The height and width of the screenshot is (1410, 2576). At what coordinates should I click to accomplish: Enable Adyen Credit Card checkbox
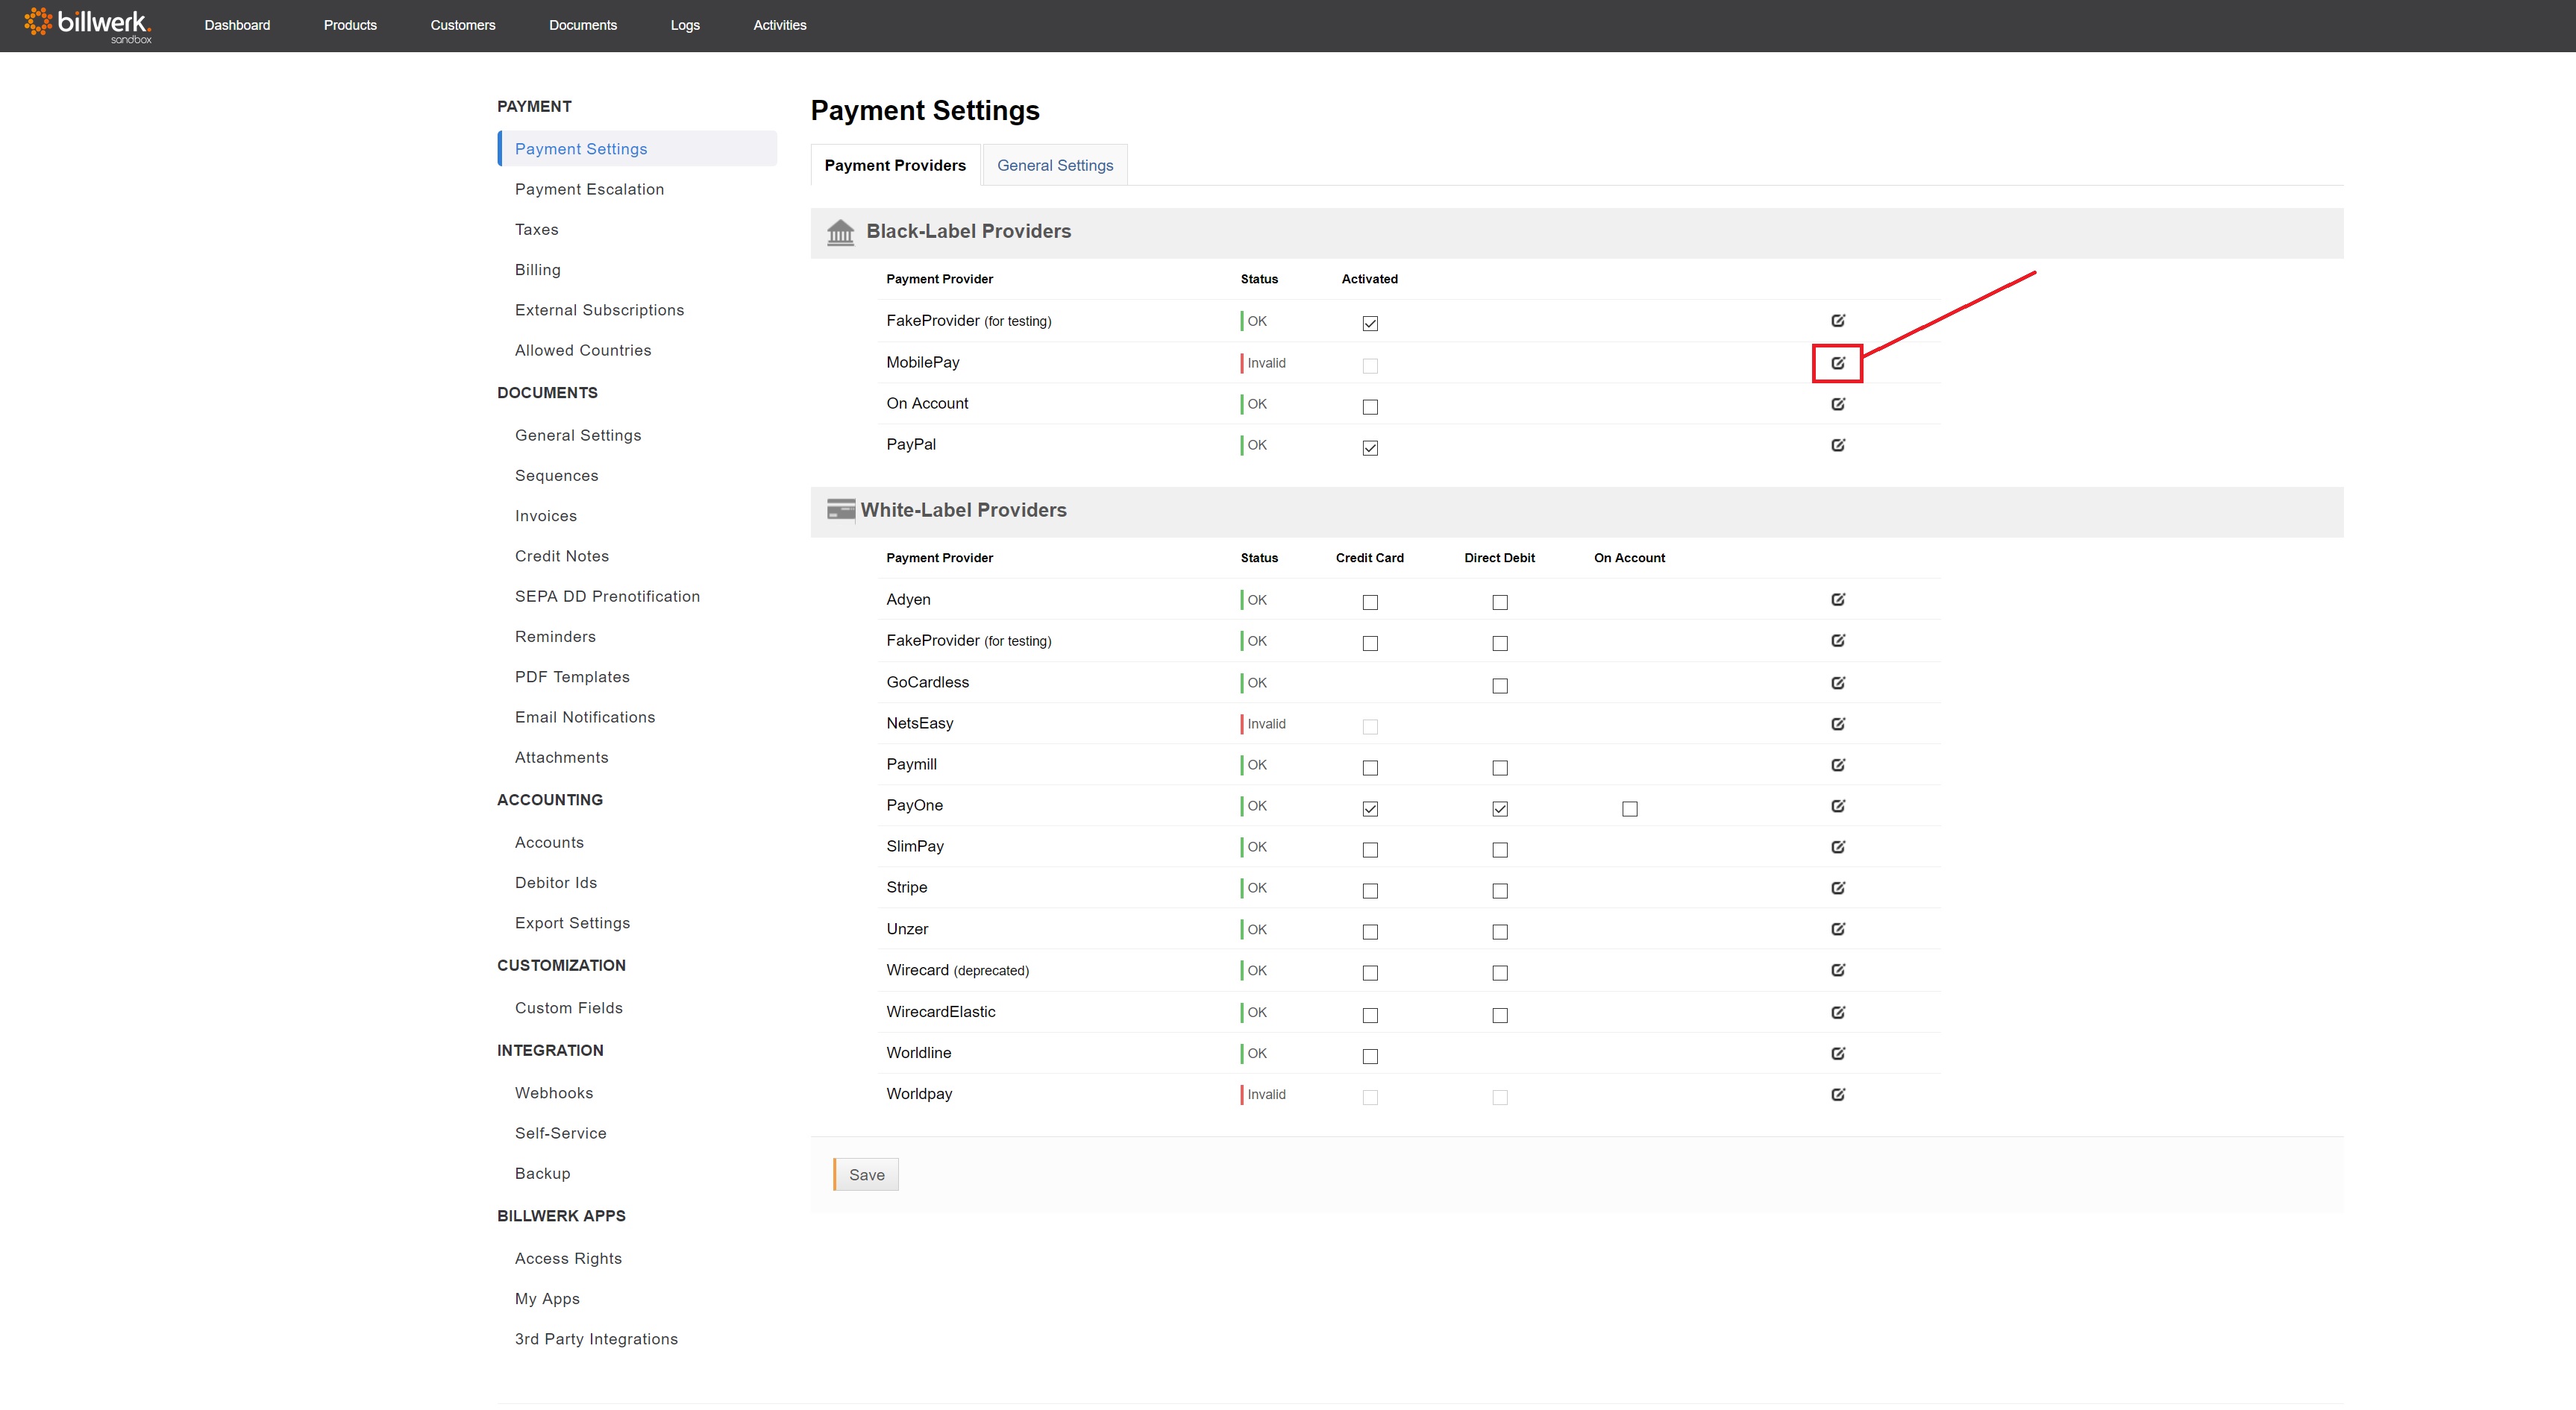tap(1370, 602)
